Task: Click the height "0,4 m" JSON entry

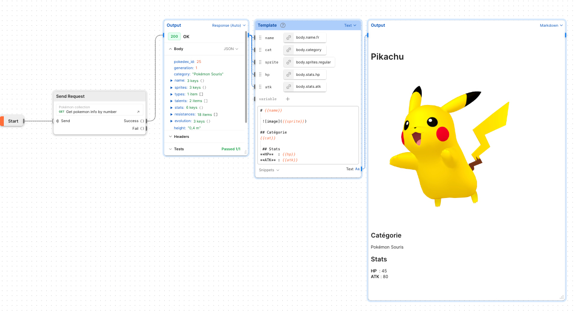Action: [187, 128]
